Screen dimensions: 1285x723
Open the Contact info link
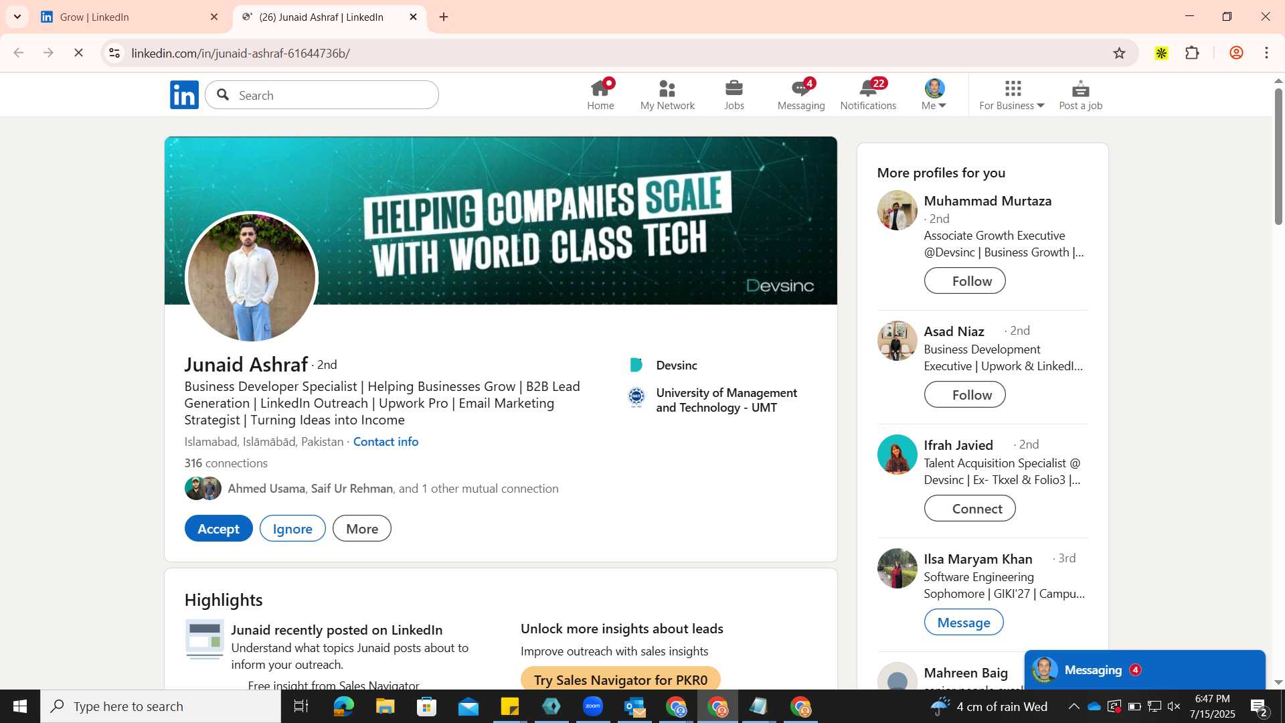[385, 442]
